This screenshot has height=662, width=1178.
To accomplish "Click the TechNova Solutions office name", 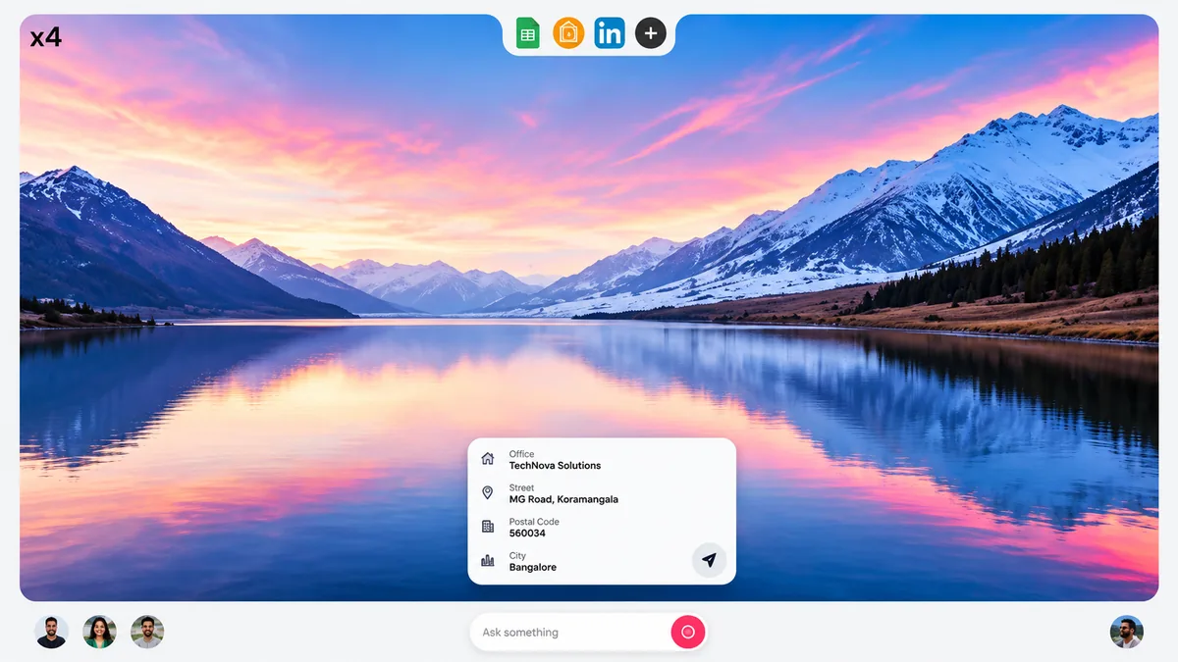I will 555,466.
